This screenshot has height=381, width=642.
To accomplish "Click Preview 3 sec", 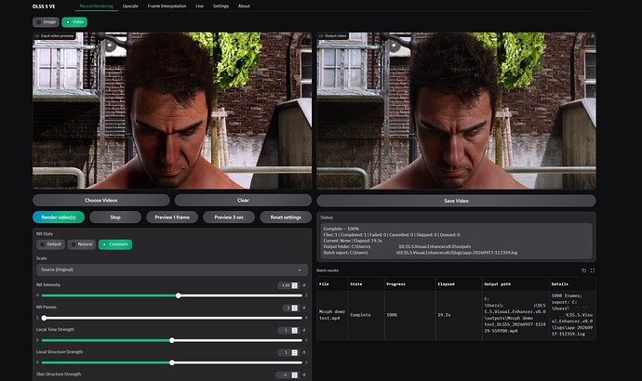I will pyautogui.click(x=229, y=217).
